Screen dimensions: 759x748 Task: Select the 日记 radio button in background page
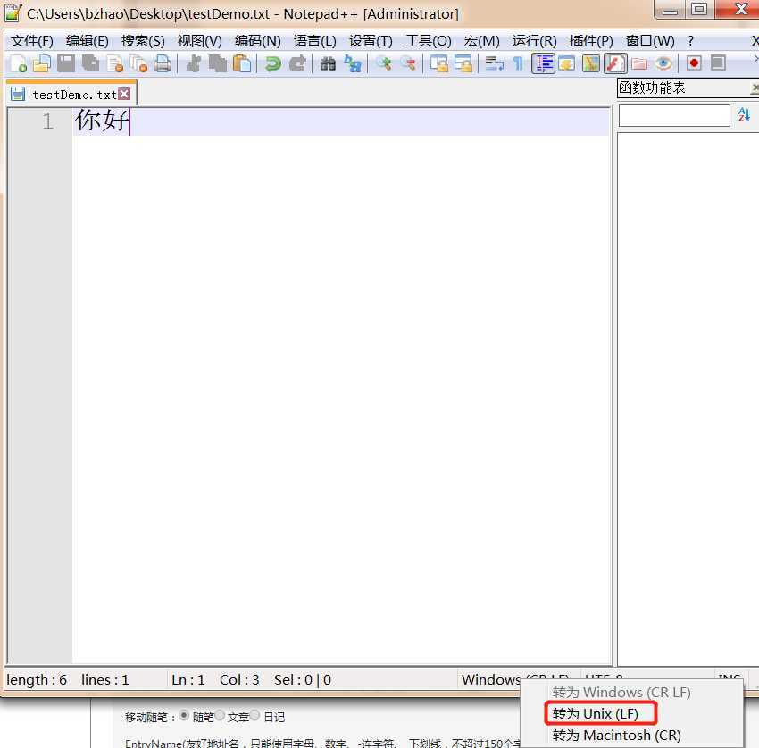tap(255, 715)
